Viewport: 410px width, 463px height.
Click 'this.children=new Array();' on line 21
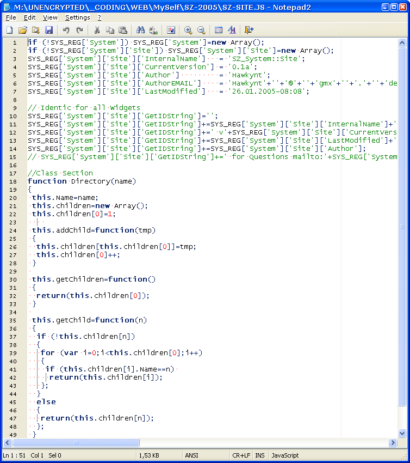pyautogui.click(x=90, y=206)
